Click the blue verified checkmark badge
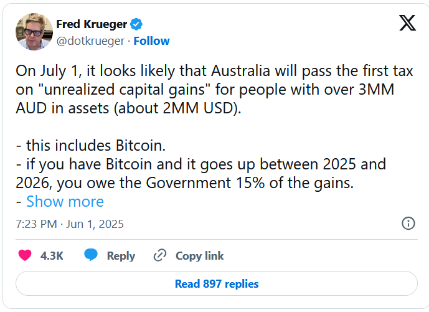This screenshot has height=312, width=429. [136, 24]
